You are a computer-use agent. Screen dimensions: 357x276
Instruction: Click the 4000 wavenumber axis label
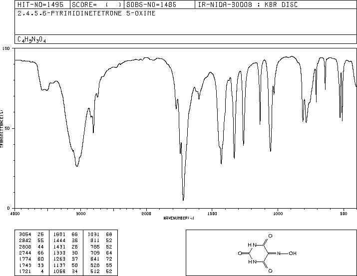point(15,214)
